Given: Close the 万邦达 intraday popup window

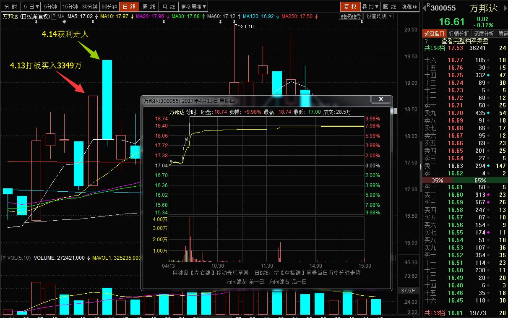Looking at the screenshot, I should click(381, 99).
